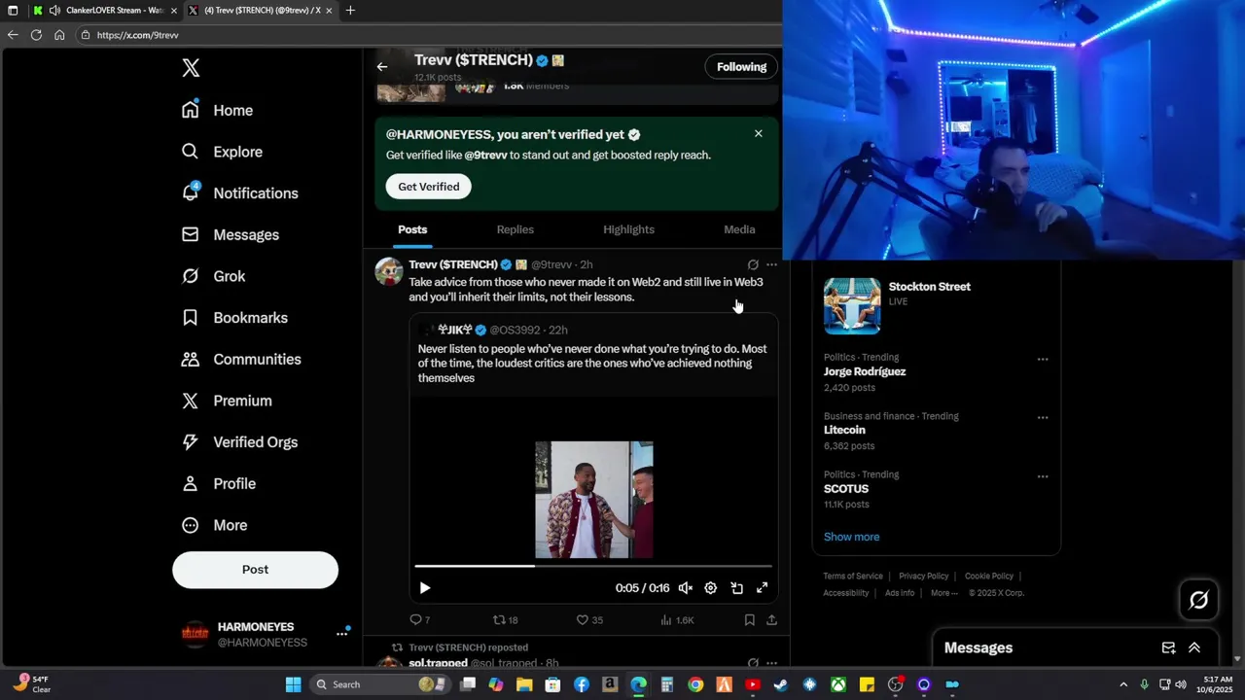The height and width of the screenshot is (700, 1245).
Task: Open Messages from sidebar
Action: tap(230, 234)
